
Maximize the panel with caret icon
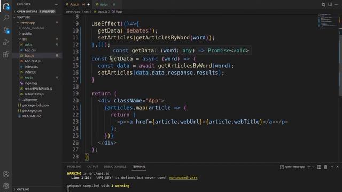332,167
